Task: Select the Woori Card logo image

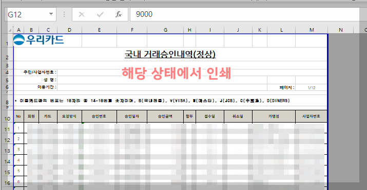Action: [38, 40]
